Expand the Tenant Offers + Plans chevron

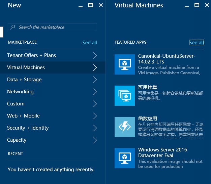[x=95, y=55]
